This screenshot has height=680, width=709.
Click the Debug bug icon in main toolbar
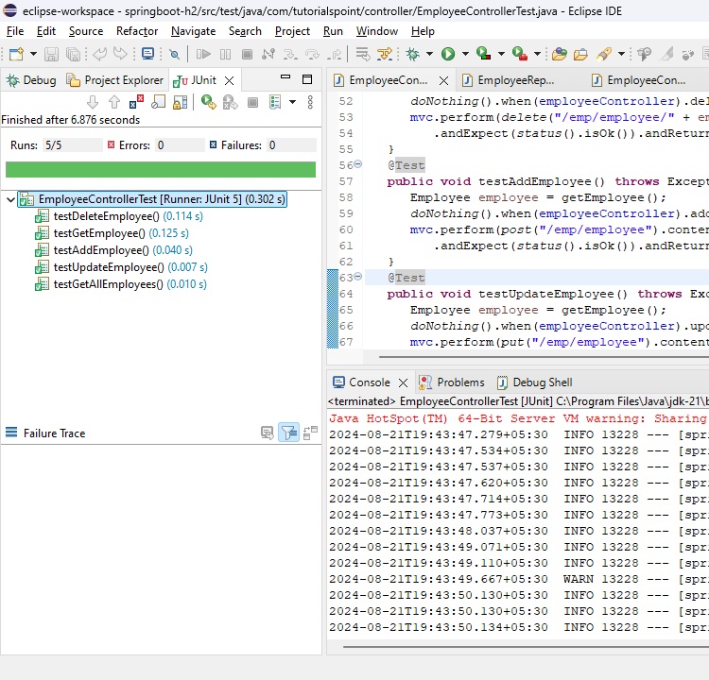(414, 55)
